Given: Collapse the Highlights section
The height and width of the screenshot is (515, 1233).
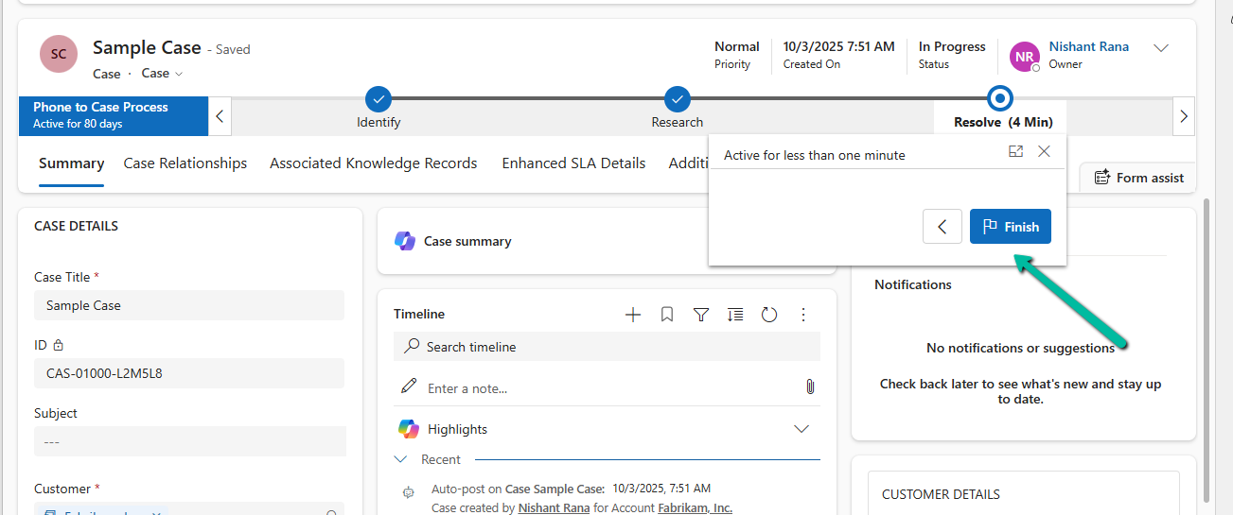Looking at the screenshot, I should (801, 429).
